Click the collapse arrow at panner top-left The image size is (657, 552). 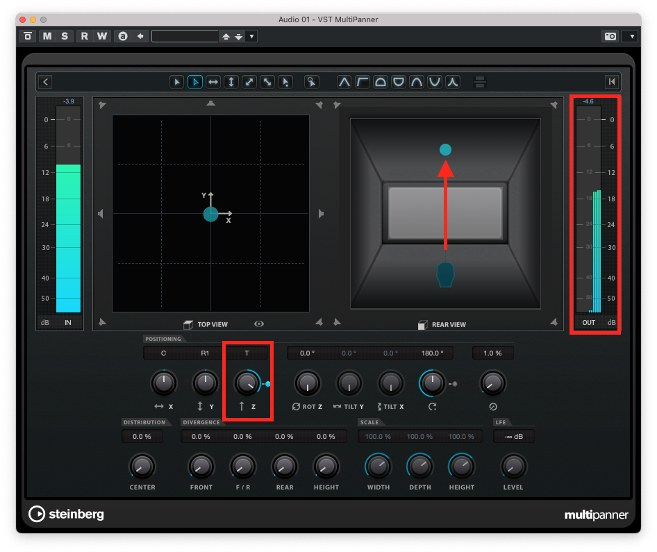pyautogui.click(x=45, y=82)
